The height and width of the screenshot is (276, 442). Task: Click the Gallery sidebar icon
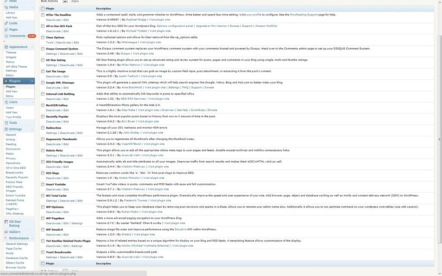pyautogui.click(x=6, y=232)
